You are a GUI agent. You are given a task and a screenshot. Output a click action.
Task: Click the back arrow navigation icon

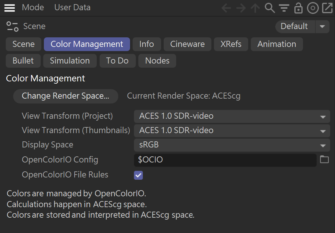tap(226, 8)
